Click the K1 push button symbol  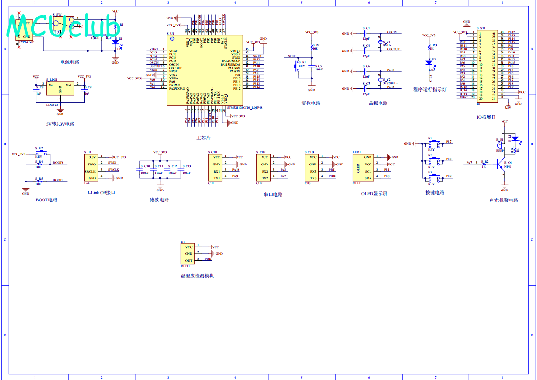click(x=434, y=143)
